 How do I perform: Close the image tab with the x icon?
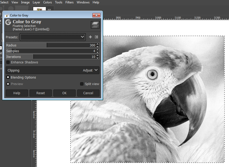click(49, 10)
